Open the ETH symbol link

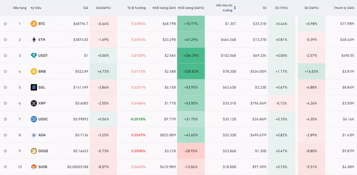[42, 40]
